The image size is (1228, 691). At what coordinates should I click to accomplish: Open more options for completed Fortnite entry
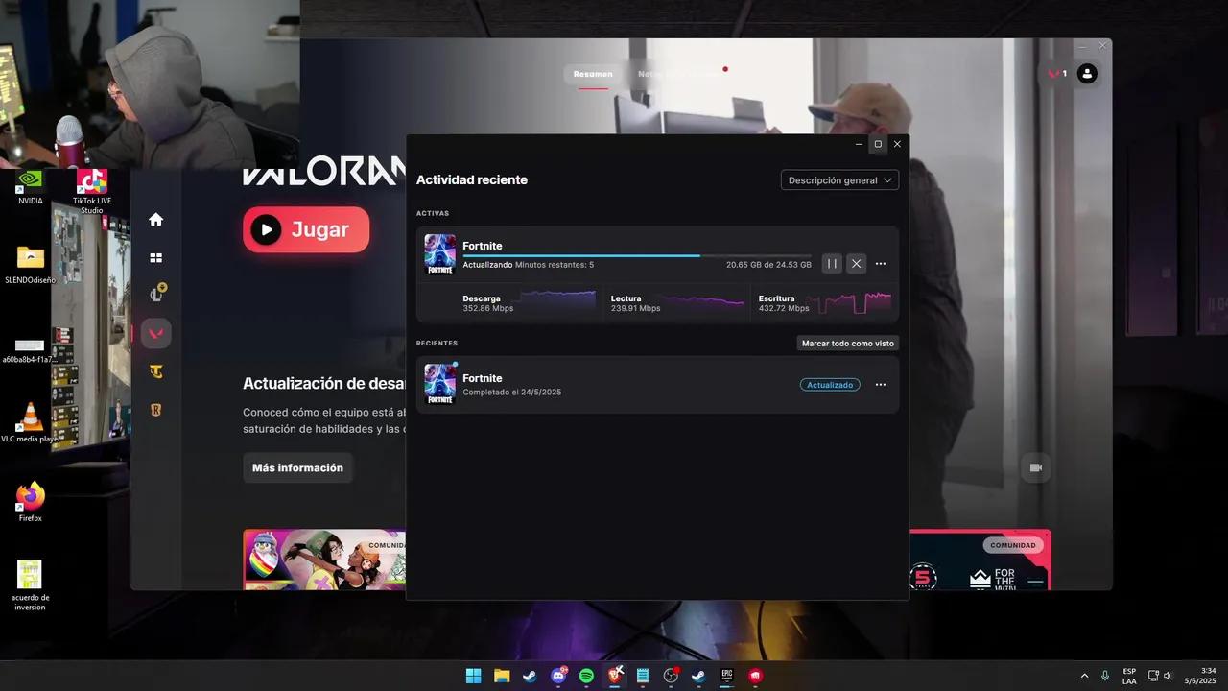pyautogui.click(x=881, y=385)
